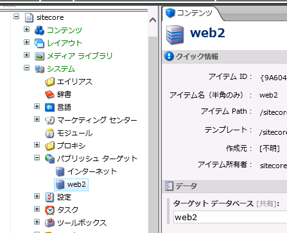Select the 言語 item
Image resolution: width=287 pixels, height=233 pixels.
click(x=64, y=107)
